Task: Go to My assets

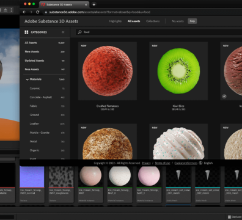Action: tap(178, 21)
